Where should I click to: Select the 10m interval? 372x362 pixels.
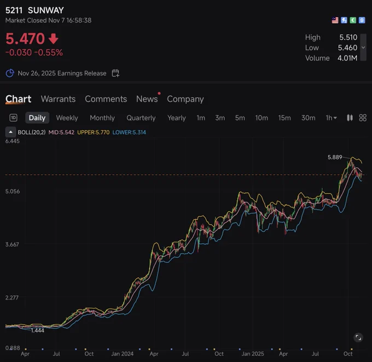click(x=261, y=118)
